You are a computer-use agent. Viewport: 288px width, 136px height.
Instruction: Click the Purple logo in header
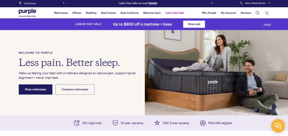(x=27, y=13)
